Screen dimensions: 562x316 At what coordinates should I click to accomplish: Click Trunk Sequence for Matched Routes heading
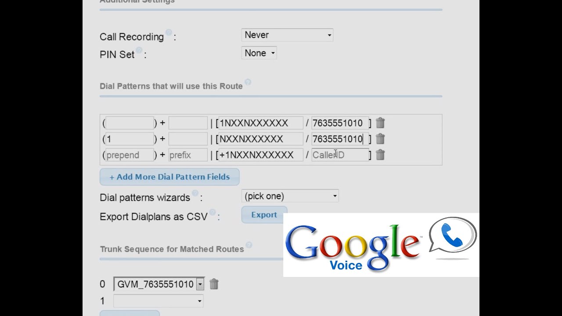point(172,249)
